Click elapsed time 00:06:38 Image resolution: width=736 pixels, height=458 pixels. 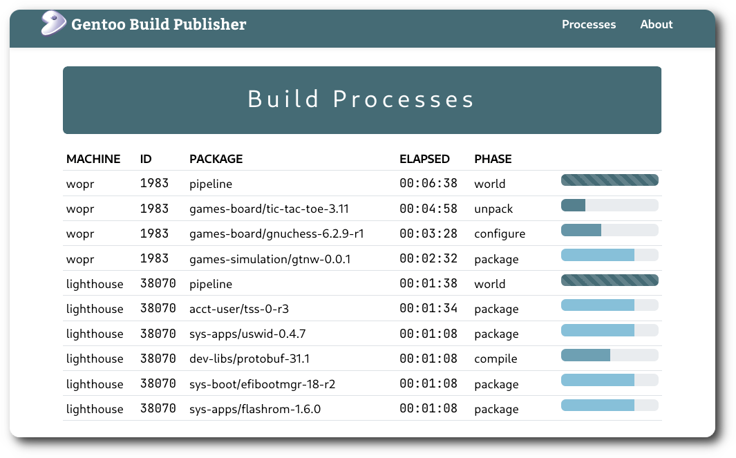(x=428, y=183)
